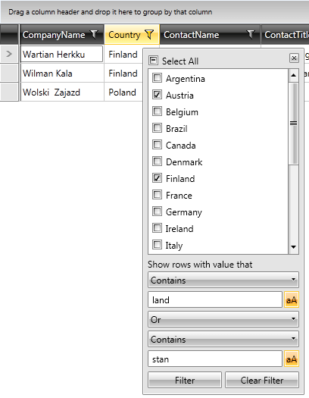The width and height of the screenshot is (309, 398).
Task: Uncheck the Finland checkbox
Action: coord(157,178)
